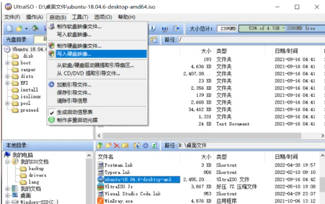Select 我的电脑 in local tree
Screen dimensions: 325x204
coord(19,155)
